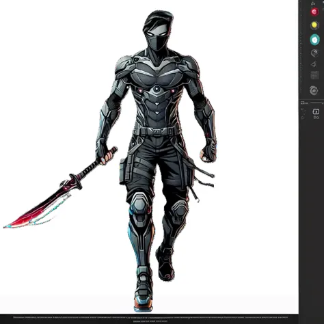Click the curved path icon in lower panel
324x324 pixels.
(x=303, y=111)
